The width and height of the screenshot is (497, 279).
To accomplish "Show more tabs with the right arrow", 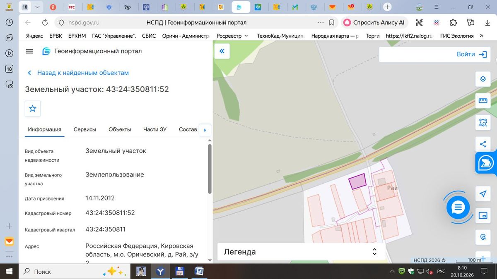I will [x=205, y=130].
